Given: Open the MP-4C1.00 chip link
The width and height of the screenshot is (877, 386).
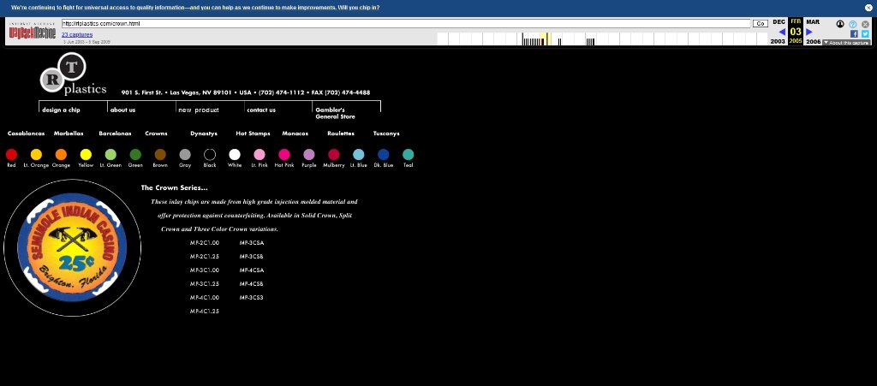Looking at the screenshot, I should click(x=204, y=298).
